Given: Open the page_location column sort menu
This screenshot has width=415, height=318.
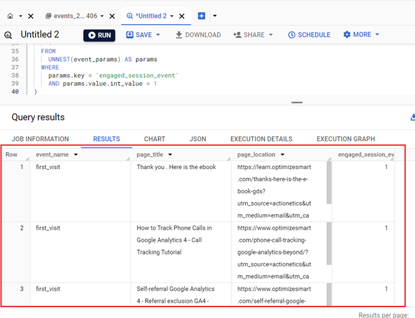Looking at the screenshot, I should [282, 155].
